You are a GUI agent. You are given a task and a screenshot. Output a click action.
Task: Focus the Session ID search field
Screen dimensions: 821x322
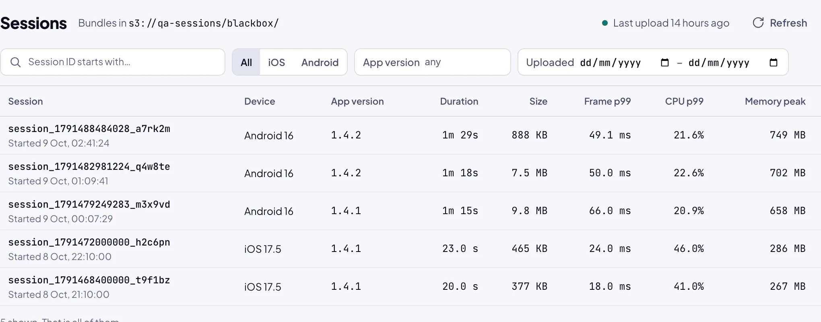click(113, 62)
